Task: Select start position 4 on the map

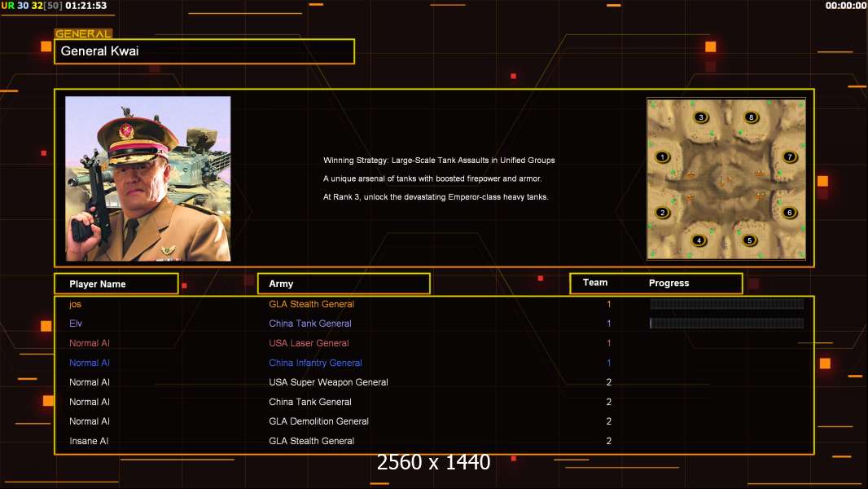Action: (699, 240)
